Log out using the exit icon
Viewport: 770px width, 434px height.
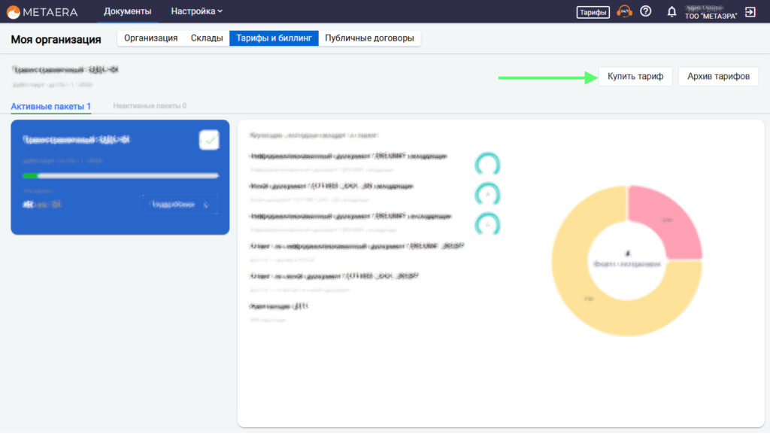[750, 12]
